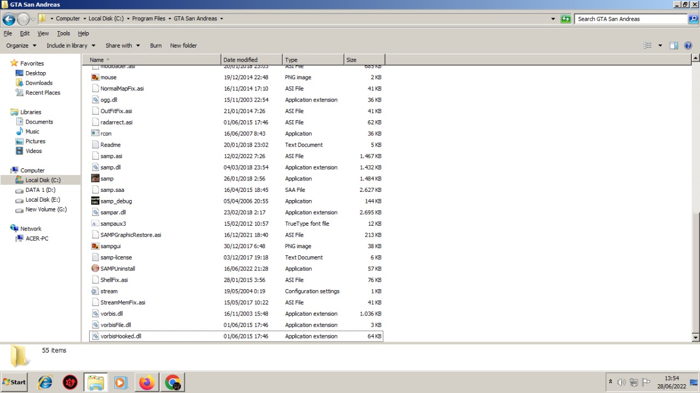Click the Search GTA San Andreas field
Screen dimensions: 700x393
point(631,19)
